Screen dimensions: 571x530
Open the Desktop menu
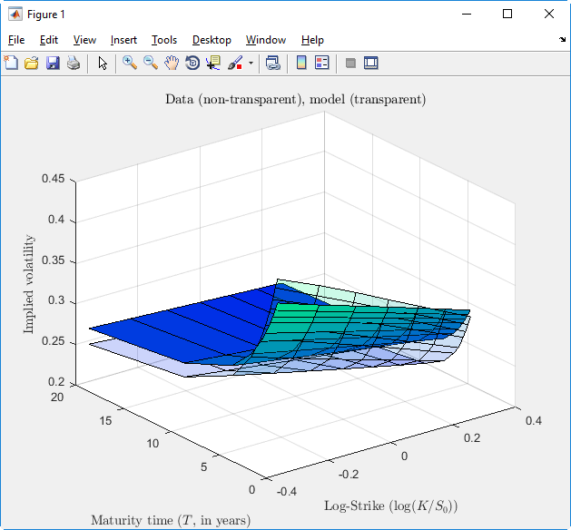[212, 40]
